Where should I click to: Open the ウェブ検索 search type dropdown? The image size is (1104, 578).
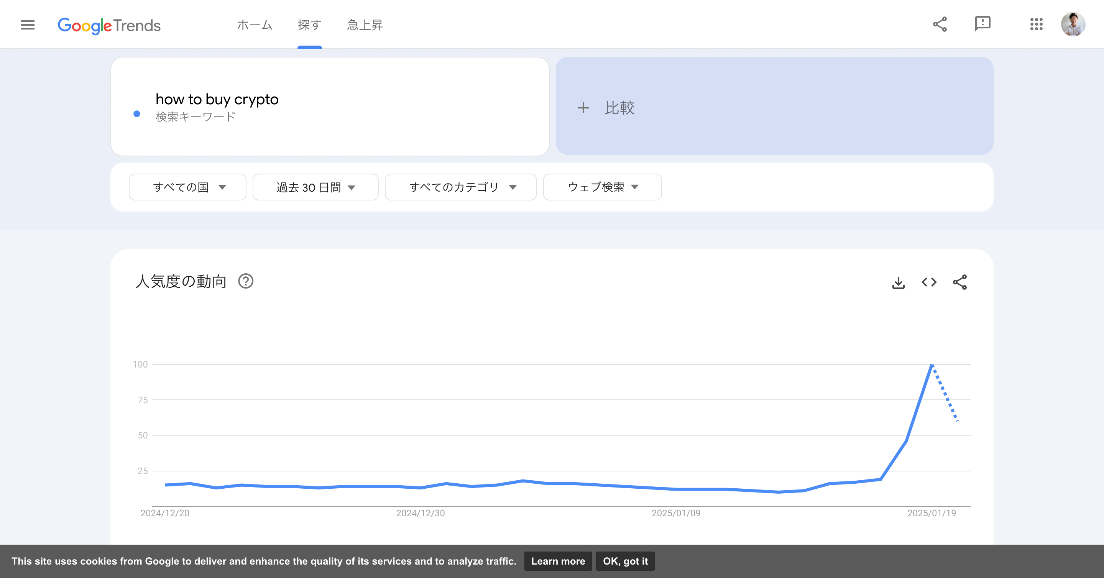coord(602,187)
